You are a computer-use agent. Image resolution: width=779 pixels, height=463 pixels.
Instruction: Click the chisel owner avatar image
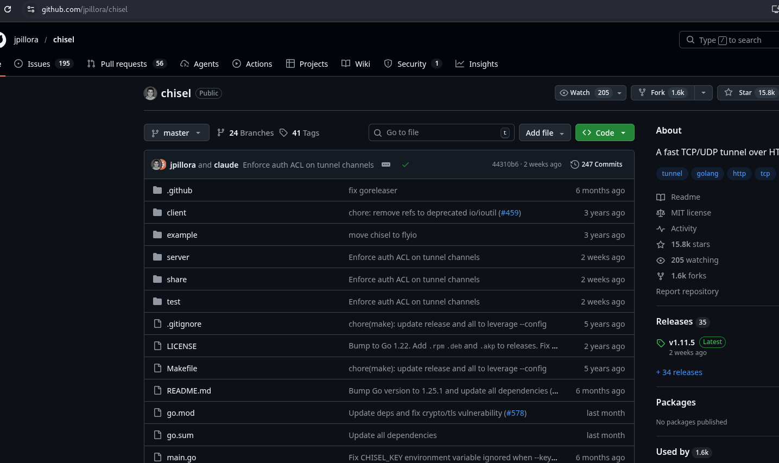click(x=150, y=93)
